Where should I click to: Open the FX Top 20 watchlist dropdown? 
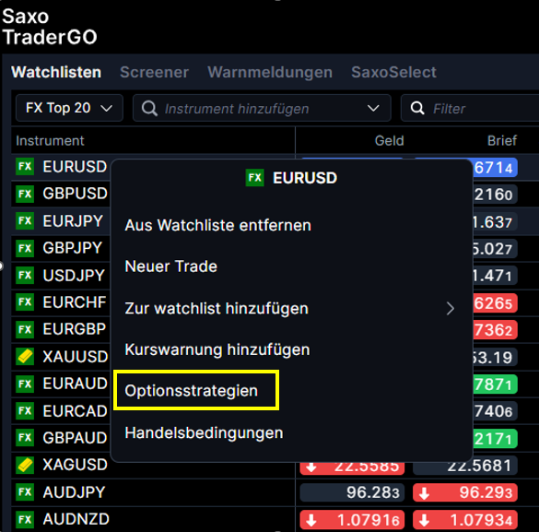click(69, 108)
